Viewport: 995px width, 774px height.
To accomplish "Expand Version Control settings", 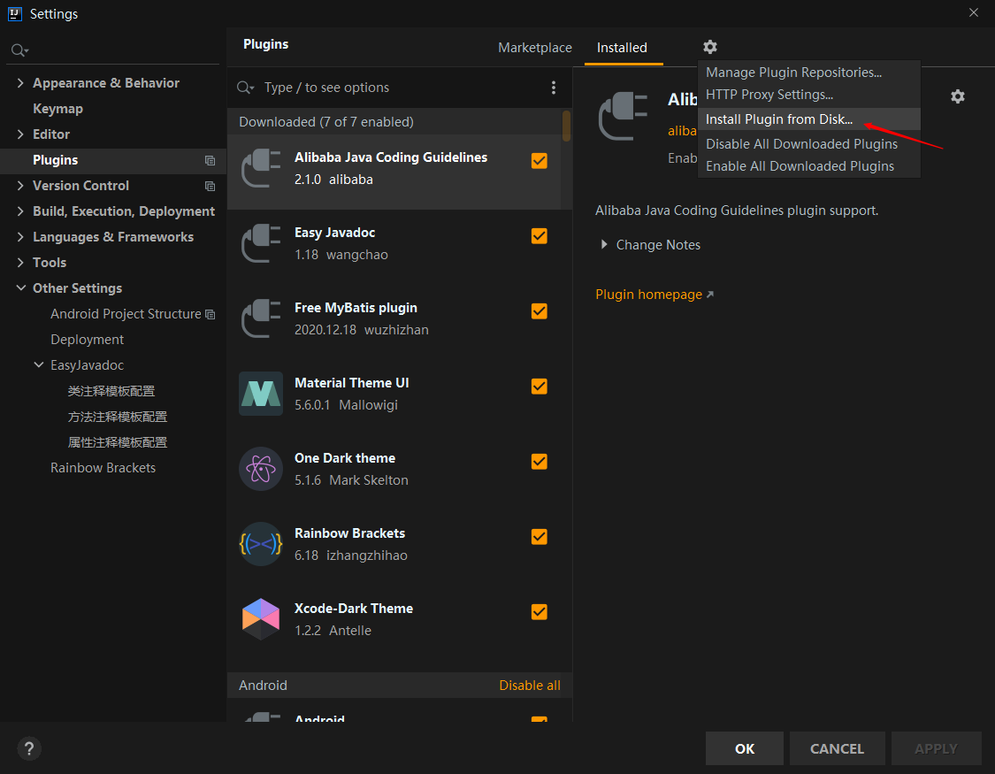I will pyautogui.click(x=20, y=185).
